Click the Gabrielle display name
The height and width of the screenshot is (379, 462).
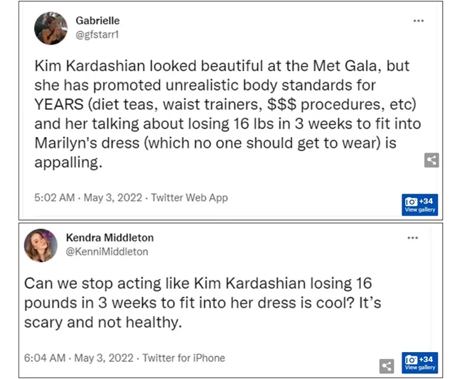(97, 21)
